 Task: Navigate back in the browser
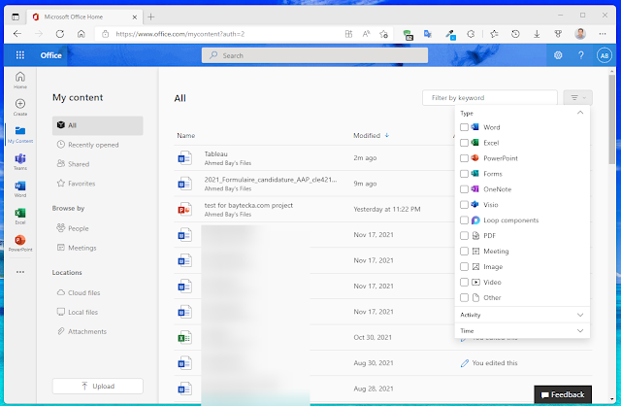tap(17, 34)
